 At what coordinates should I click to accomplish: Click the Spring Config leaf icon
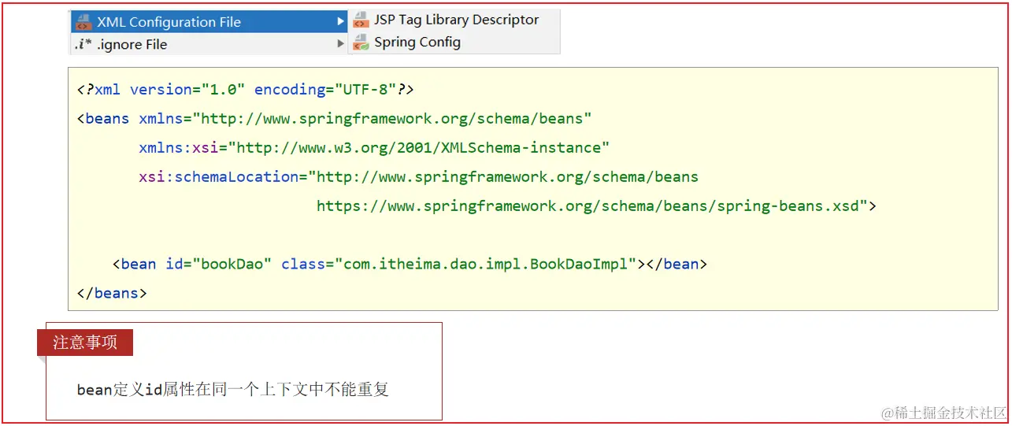361,43
